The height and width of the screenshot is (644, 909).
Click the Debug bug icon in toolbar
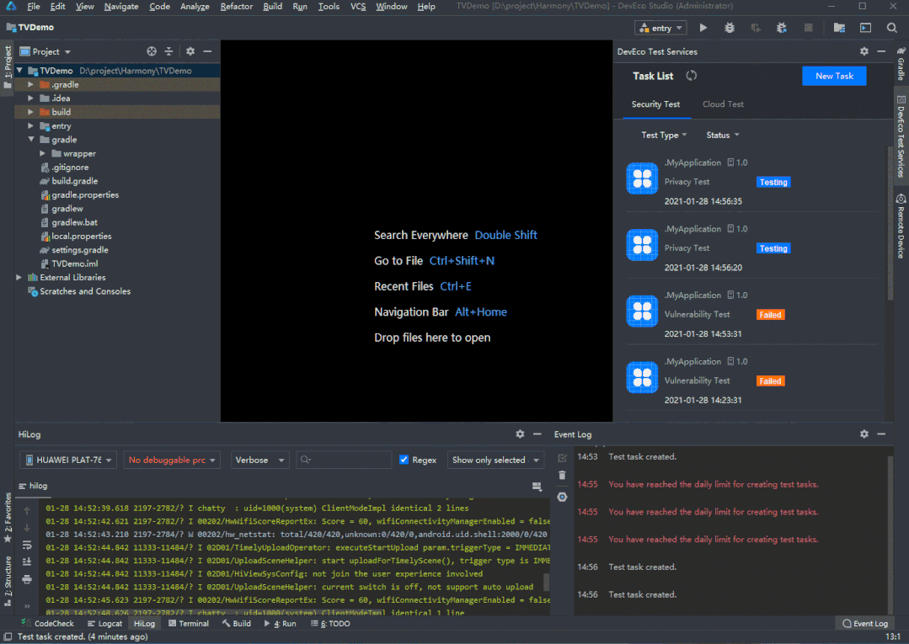tap(730, 28)
